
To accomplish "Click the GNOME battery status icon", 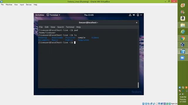I will point(138,15).
